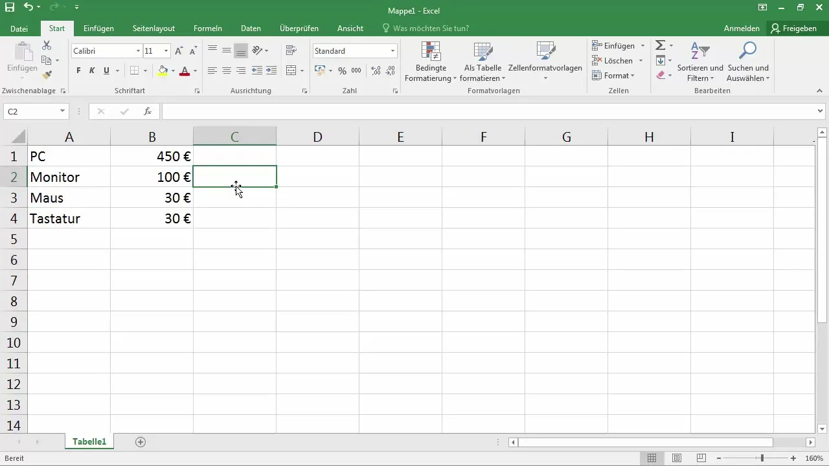Apply accounting currency number format icon
The height and width of the screenshot is (466, 829).
pos(320,71)
